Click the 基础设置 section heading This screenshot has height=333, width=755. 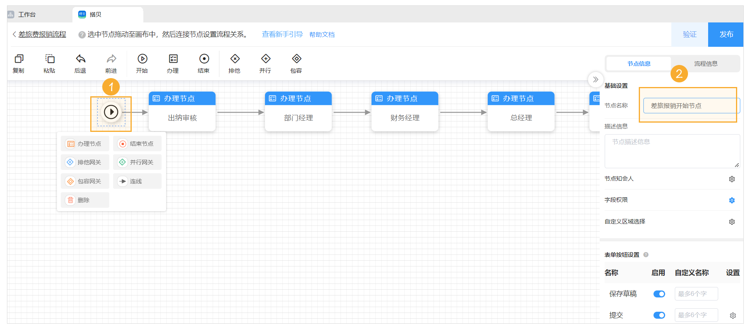(x=616, y=86)
